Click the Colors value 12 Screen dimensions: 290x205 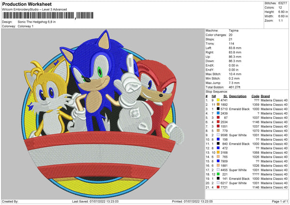(280, 8)
